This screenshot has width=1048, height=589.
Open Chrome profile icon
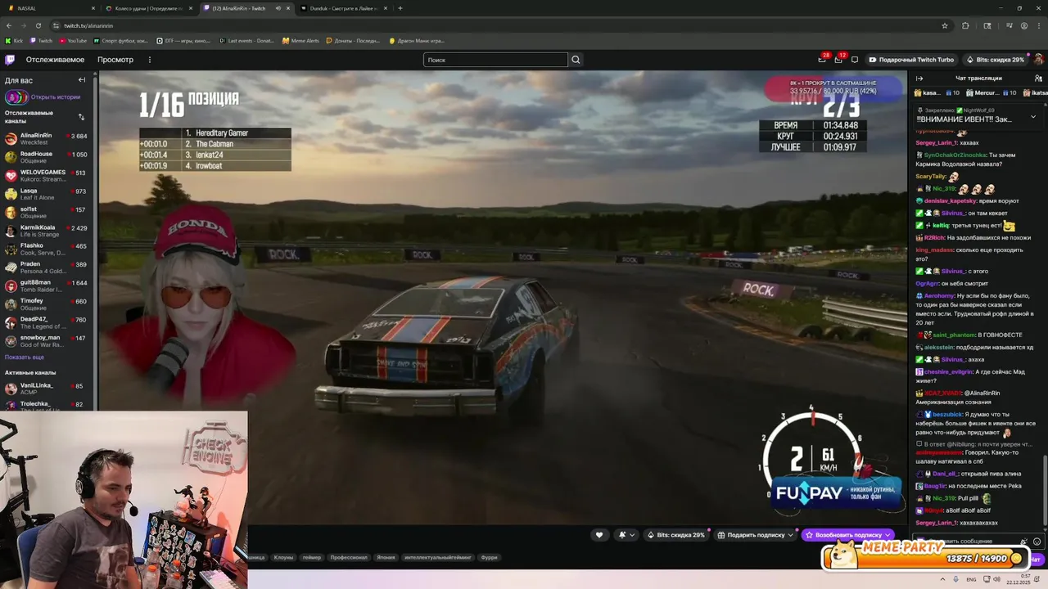click(1023, 25)
